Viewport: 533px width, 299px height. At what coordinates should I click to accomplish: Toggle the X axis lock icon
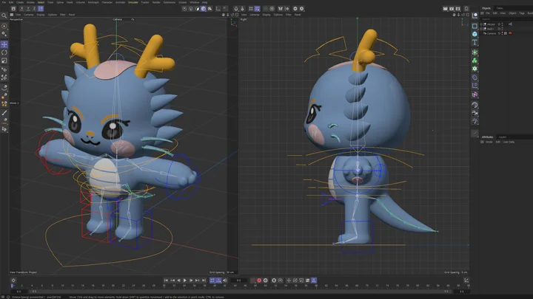click(21, 9)
